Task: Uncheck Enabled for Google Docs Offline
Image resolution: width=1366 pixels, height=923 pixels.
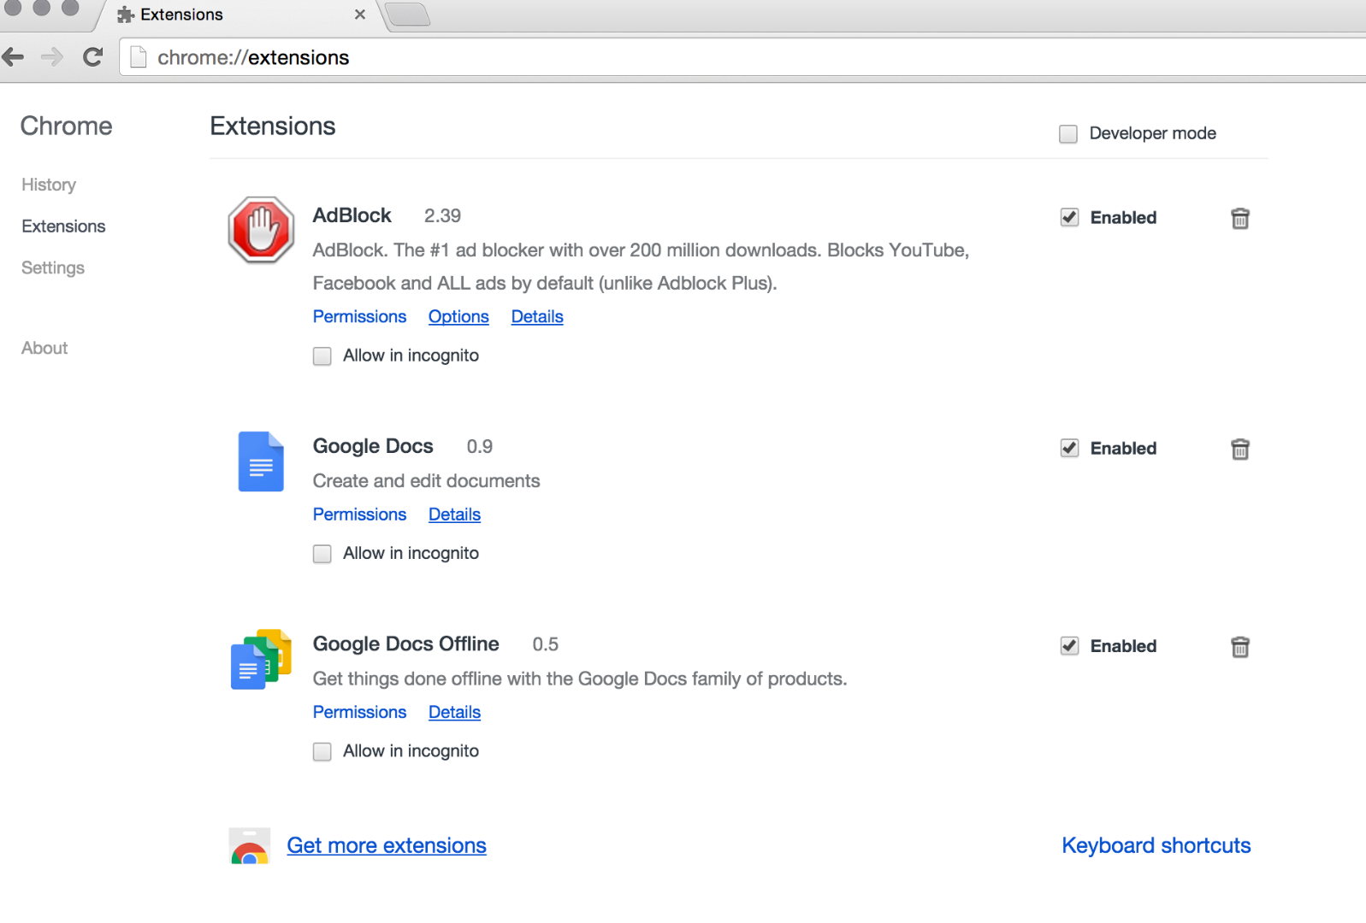Action: 1069,646
